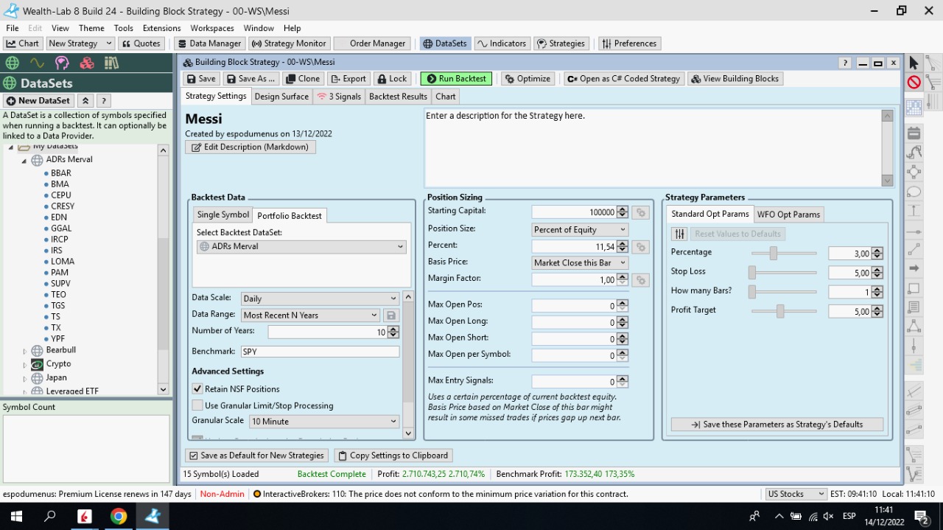Toggle Save as Default for New Strategies
Screen dimensions: 943x530
(193, 456)
